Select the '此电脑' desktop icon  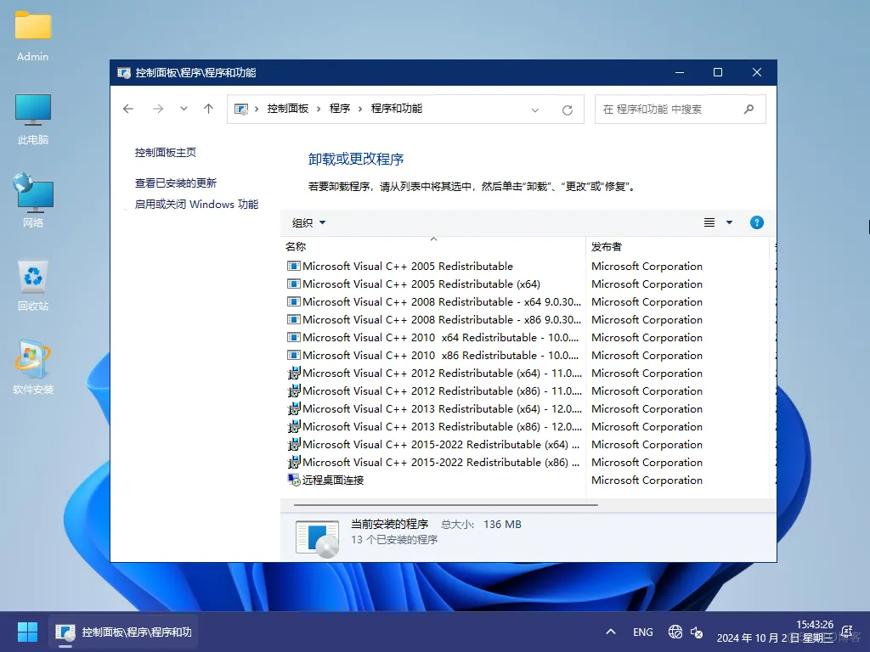coord(33,120)
